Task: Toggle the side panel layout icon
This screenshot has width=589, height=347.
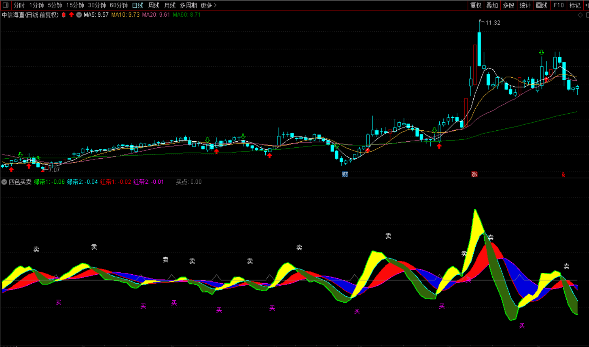Action: tap(5, 5)
